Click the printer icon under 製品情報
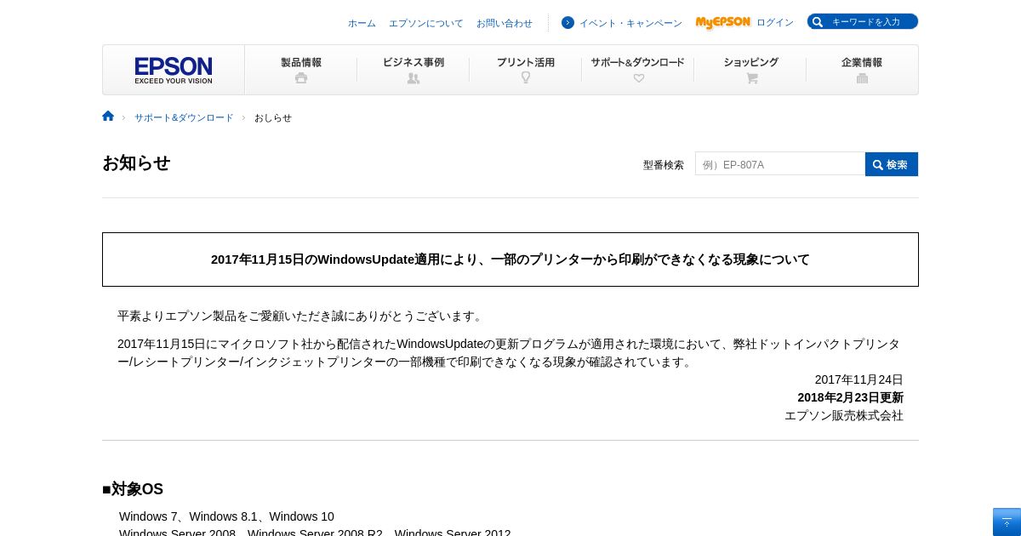 click(301, 78)
